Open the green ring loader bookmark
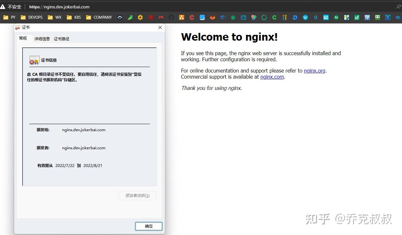Image resolution: width=402 pixels, height=235 pixels. point(264,17)
